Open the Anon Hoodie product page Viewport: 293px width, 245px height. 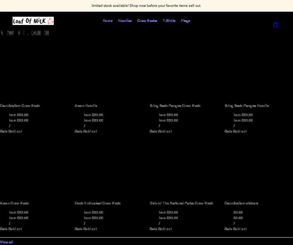point(86,106)
